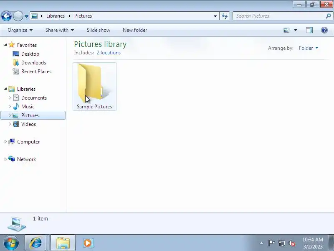Open more view options dropdown
This screenshot has width=334, height=251.
pos(295,30)
